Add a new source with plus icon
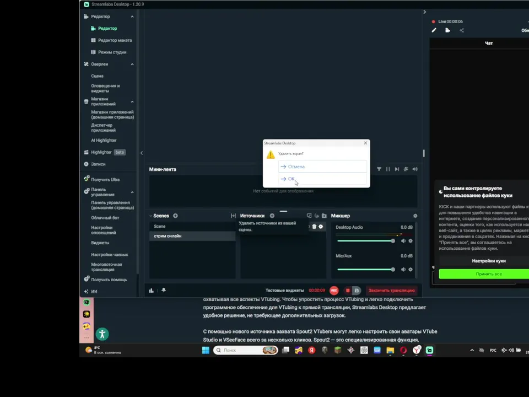 (x=272, y=216)
